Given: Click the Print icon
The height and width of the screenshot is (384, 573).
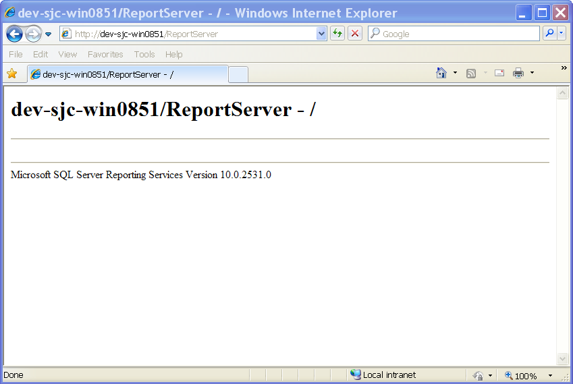Looking at the screenshot, I should (518, 74).
